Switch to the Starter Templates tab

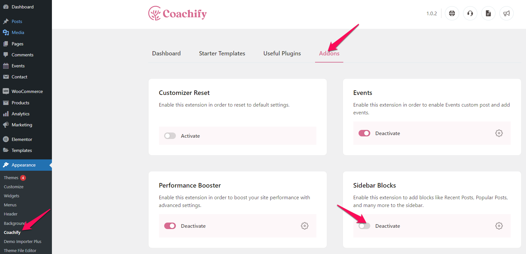222,53
